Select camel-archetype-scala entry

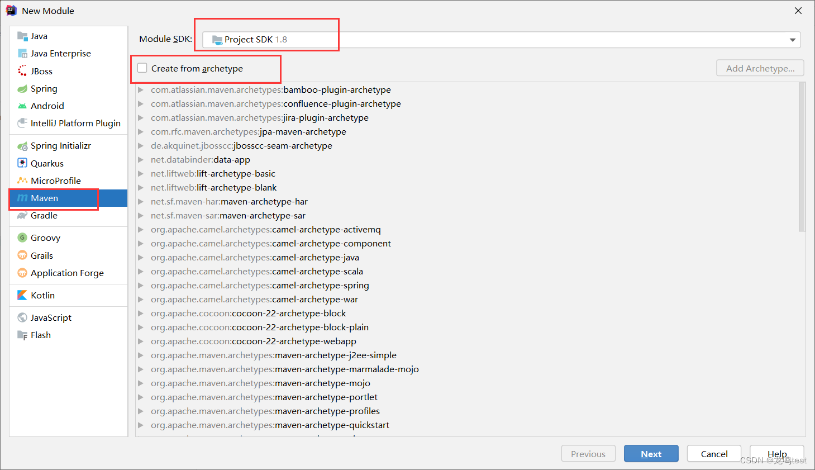[x=257, y=272]
